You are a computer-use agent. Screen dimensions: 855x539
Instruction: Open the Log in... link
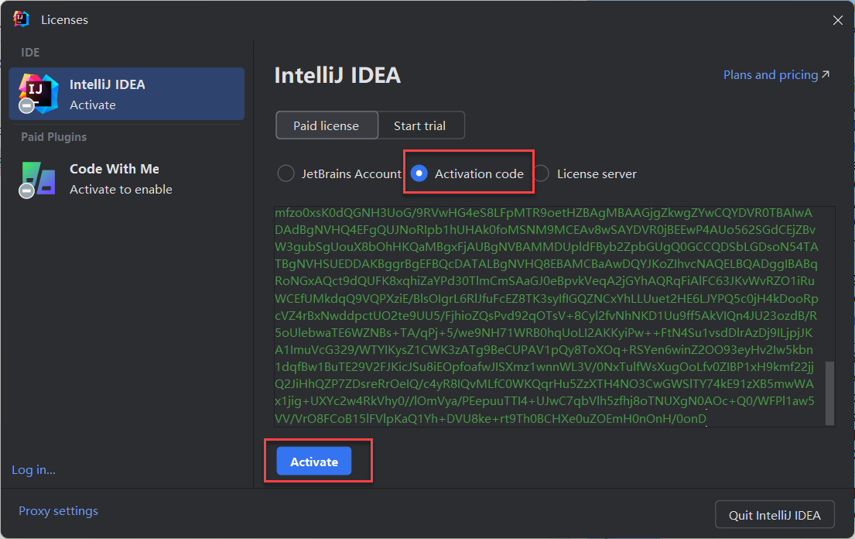click(33, 469)
